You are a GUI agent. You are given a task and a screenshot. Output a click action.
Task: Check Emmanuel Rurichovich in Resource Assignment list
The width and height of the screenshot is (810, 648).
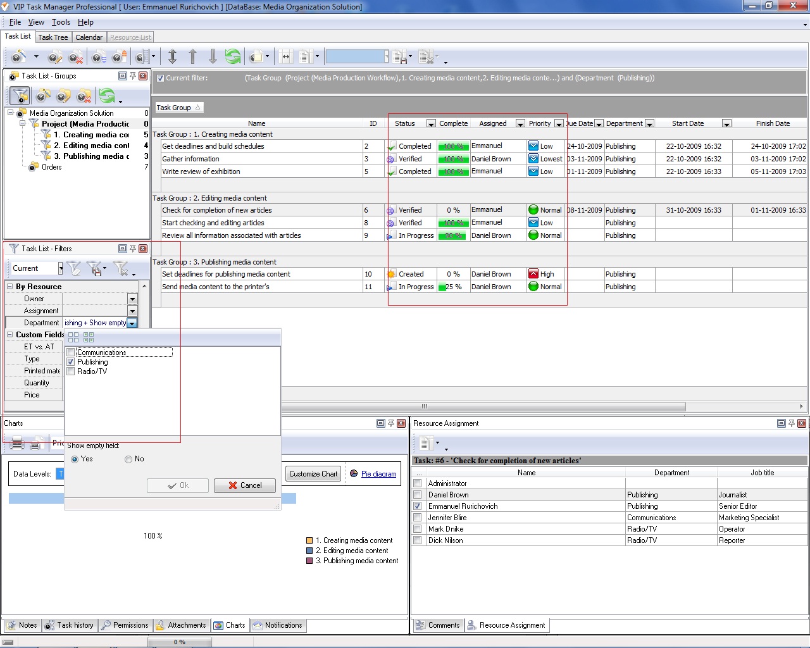click(418, 506)
